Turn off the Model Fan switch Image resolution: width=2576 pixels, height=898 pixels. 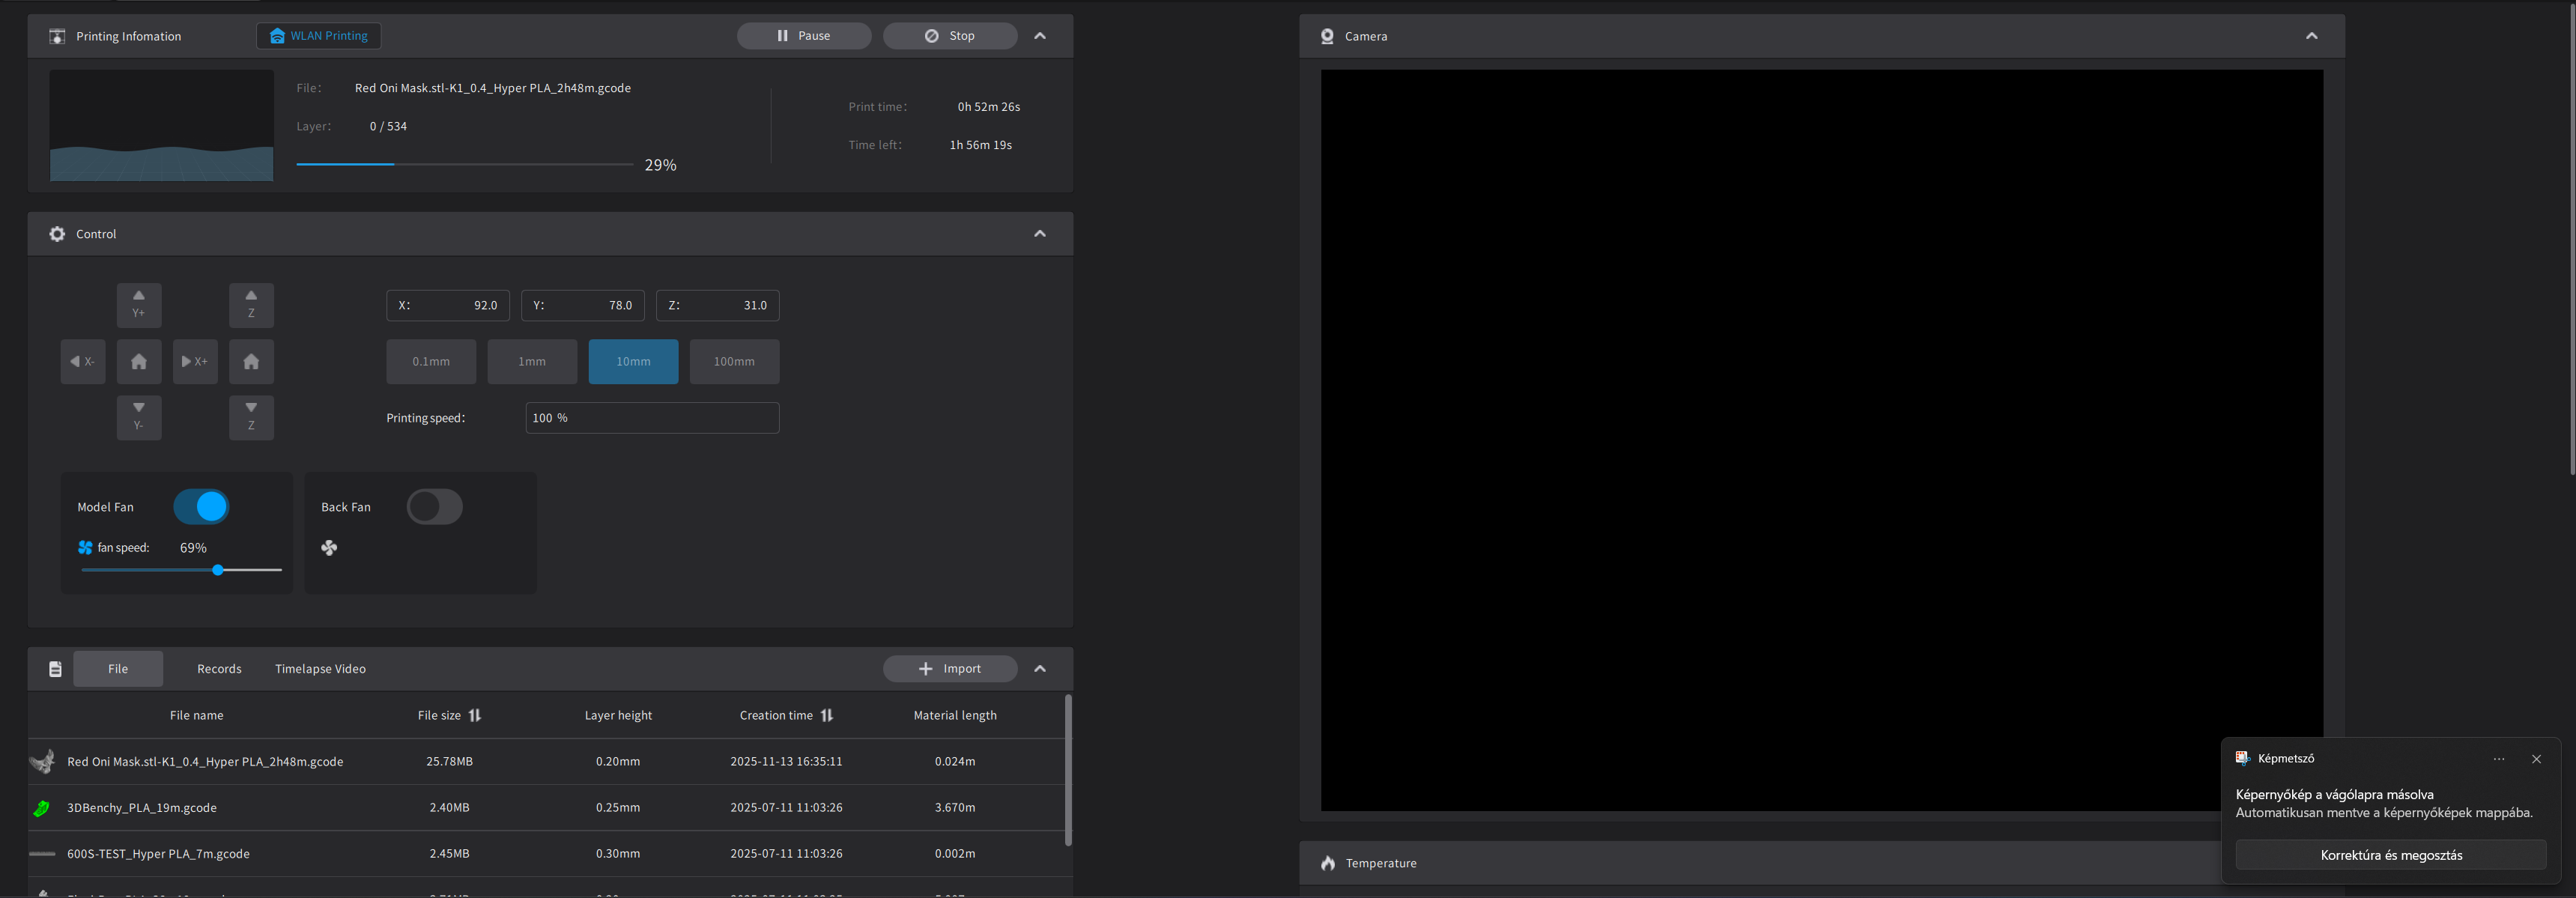201,507
